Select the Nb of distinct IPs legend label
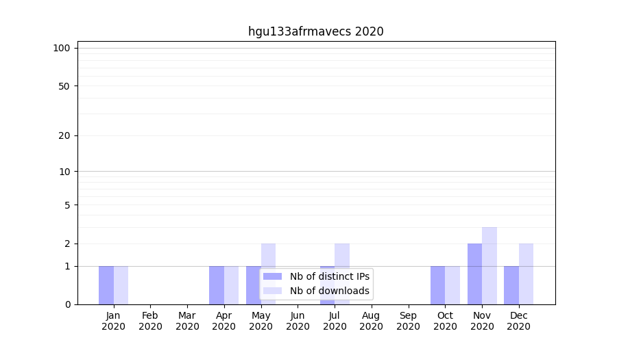 (x=329, y=276)
